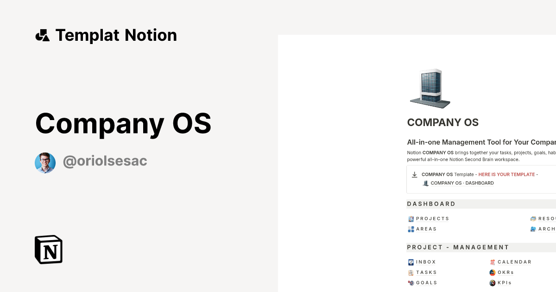The image size is (556, 292).
Task: Open the HERE IS YOUR TEMPLATE link
Action: 507,174
